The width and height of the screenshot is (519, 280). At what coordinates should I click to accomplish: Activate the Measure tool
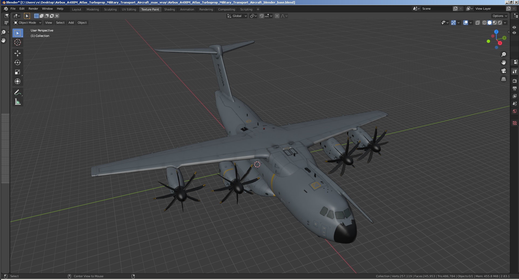tap(18, 102)
